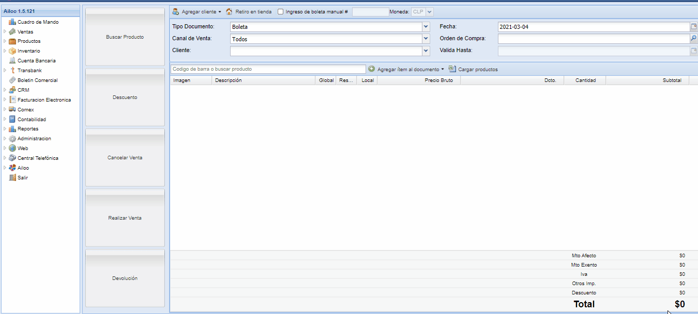Click the Subtotal column header
This screenshot has width=698, height=314.
(x=647, y=80)
